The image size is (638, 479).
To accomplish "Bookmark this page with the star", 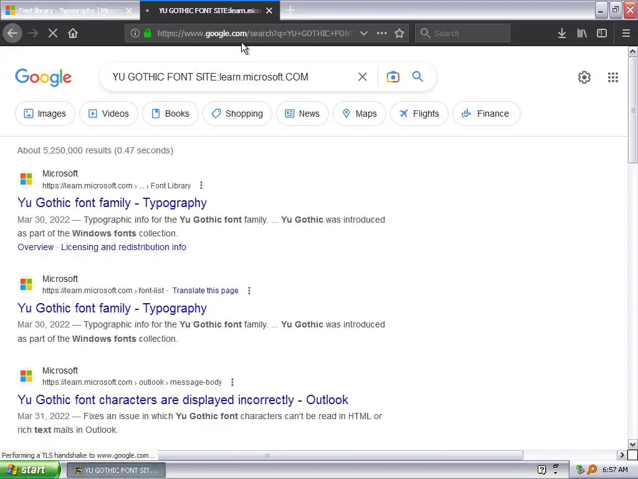I will tap(399, 33).
